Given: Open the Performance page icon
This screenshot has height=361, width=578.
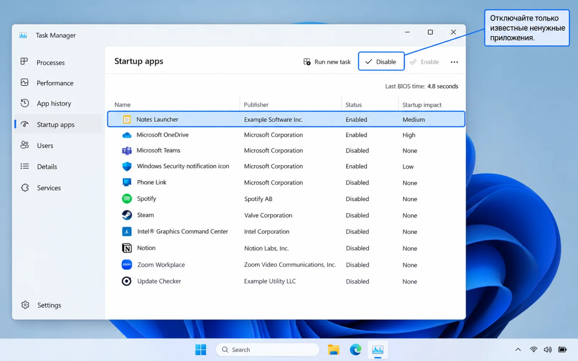Looking at the screenshot, I should pyautogui.click(x=25, y=83).
